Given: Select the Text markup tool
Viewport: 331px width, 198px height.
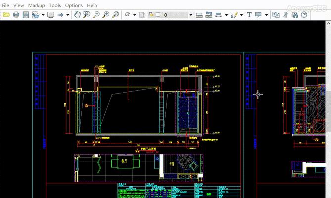Looking at the screenshot, I should tap(249, 15).
